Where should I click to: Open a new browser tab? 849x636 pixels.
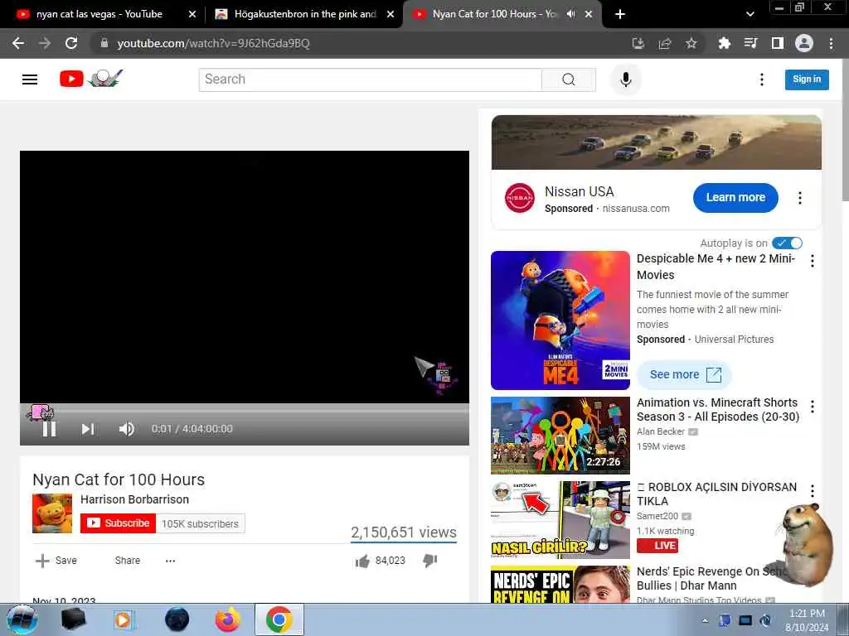point(620,14)
